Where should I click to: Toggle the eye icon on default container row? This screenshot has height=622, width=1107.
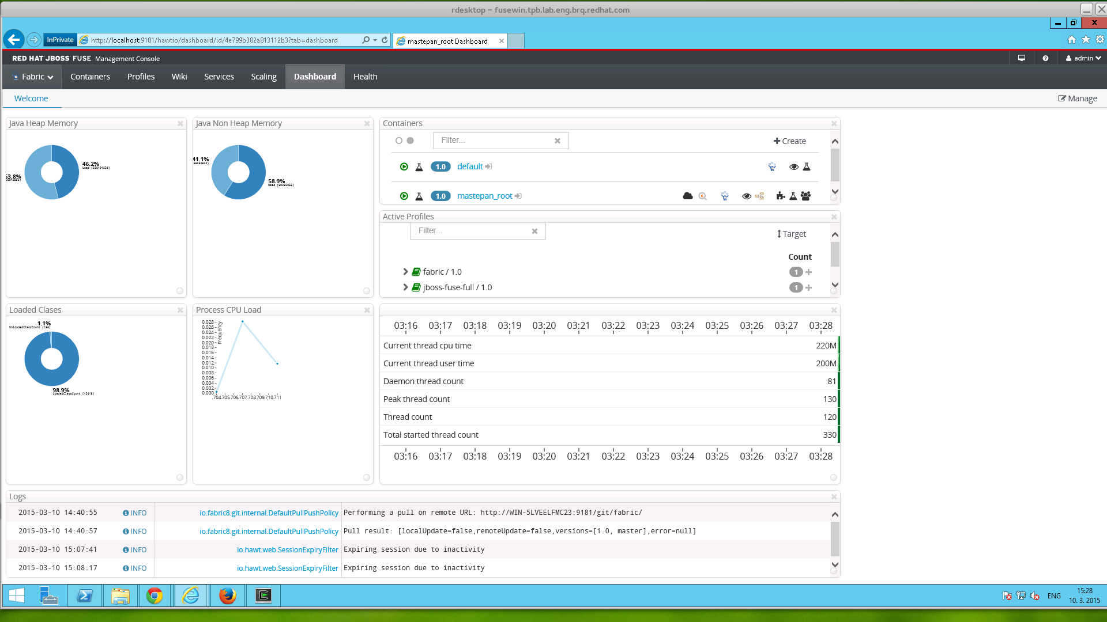(x=793, y=166)
